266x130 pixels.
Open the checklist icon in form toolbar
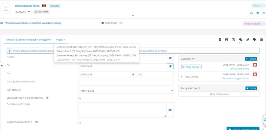pos(261,40)
